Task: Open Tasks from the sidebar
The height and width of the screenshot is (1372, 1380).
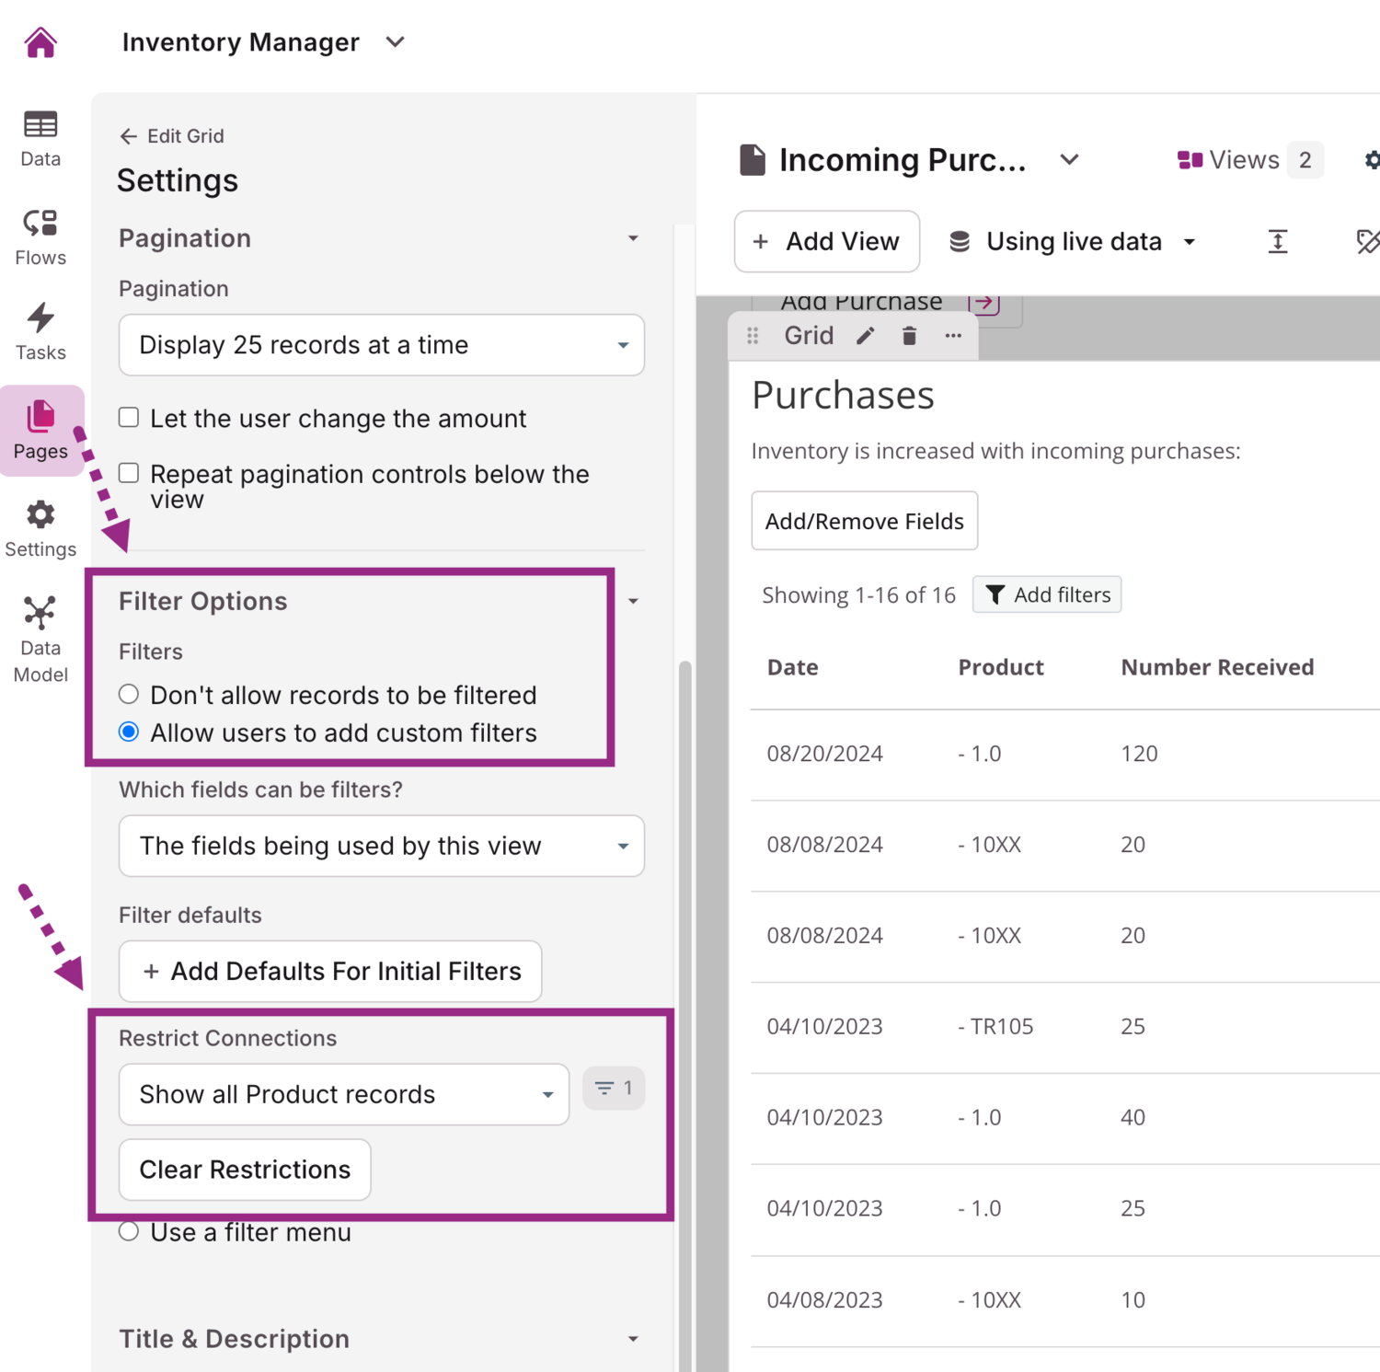Action: 40,331
